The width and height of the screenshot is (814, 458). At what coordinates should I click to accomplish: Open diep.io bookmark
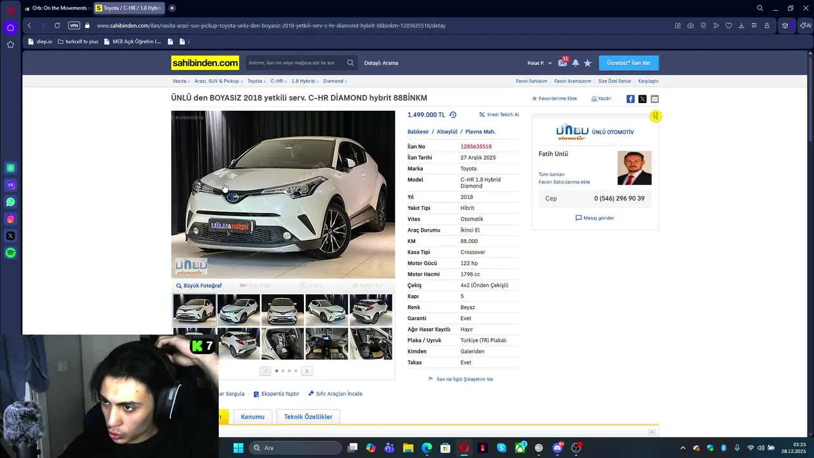coord(40,41)
